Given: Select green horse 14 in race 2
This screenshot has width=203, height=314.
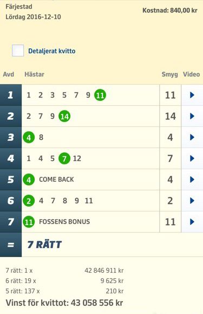Looking at the screenshot, I should click(x=64, y=116).
